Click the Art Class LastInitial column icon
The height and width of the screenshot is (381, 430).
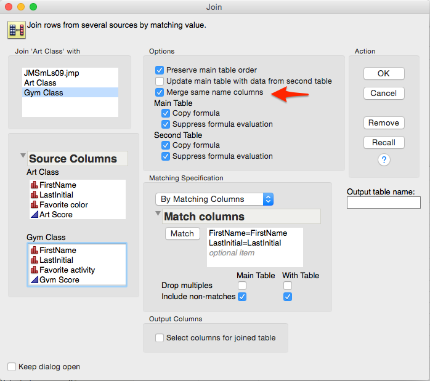tap(34, 195)
